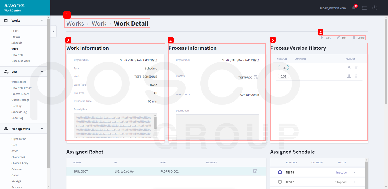View the Flow Work Report

[22, 88]
